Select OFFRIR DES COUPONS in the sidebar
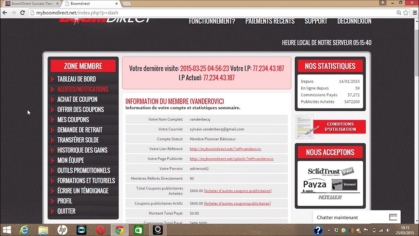The image size is (419, 236). click(81, 109)
